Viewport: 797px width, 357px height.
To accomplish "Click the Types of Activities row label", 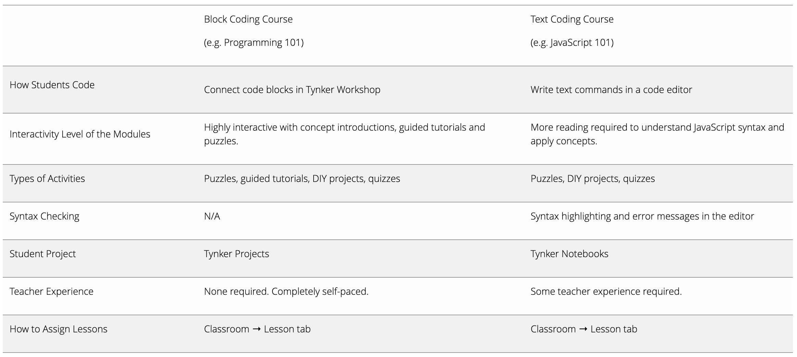I will pyautogui.click(x=47, y=178).
